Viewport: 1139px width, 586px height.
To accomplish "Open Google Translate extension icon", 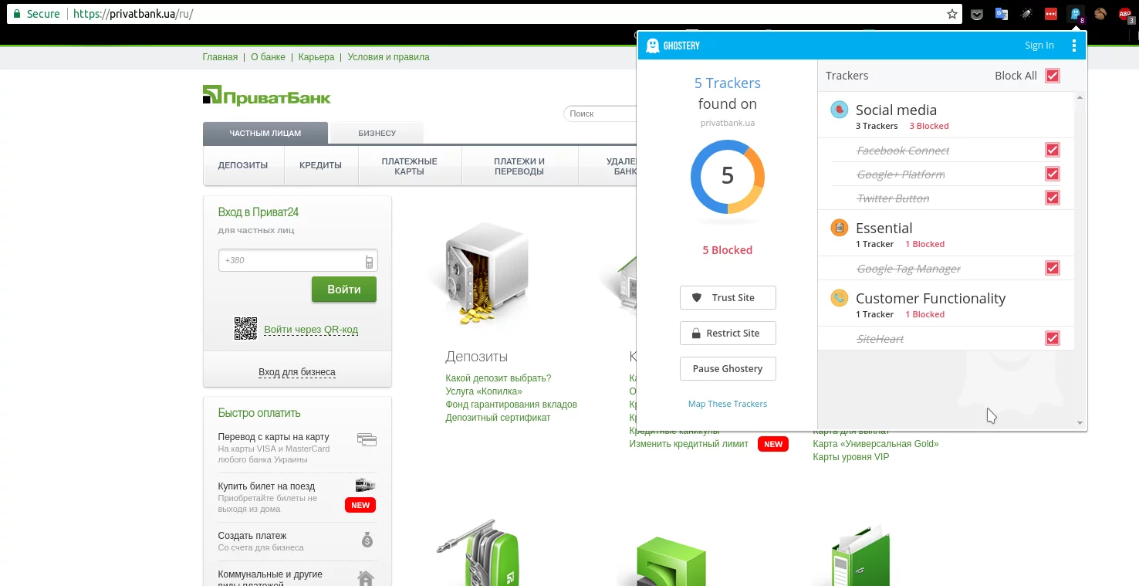I will click(1002, 14).
